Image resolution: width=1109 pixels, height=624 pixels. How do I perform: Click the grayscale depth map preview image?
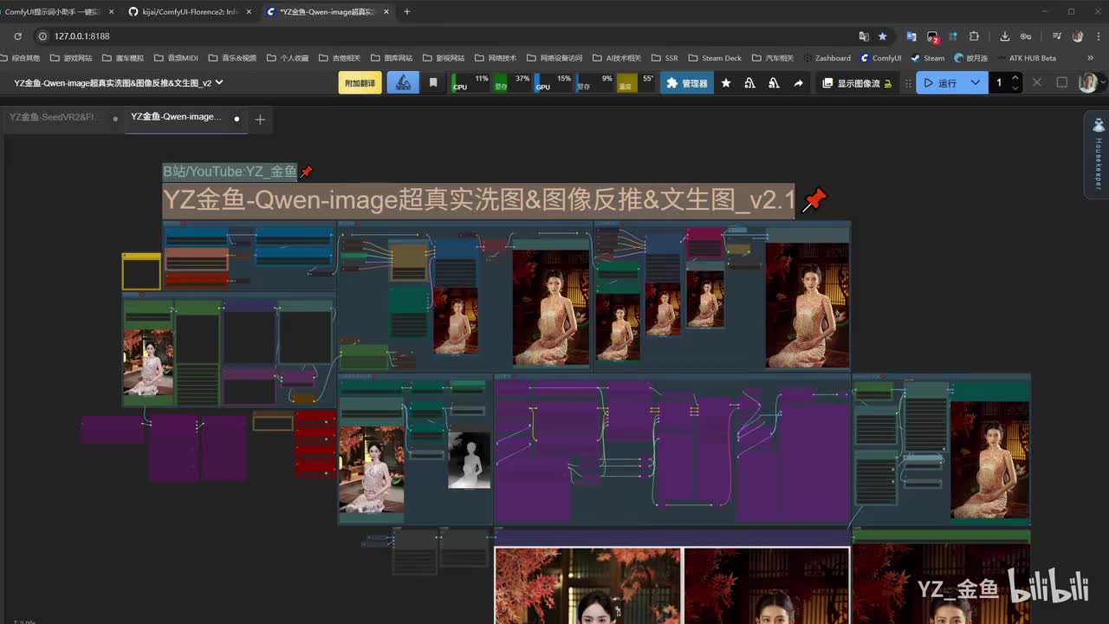(469, 460)
